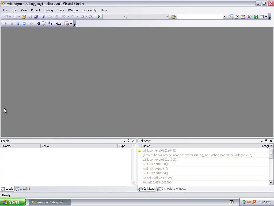Screen dimensions: 274x206
Task: Click inside the Find text input field
Action: [200, 17]
